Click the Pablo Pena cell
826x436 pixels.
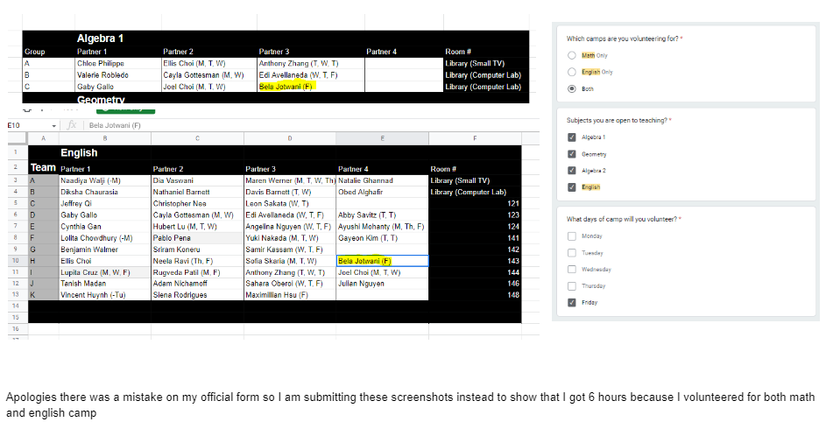(x=198, y=238)
